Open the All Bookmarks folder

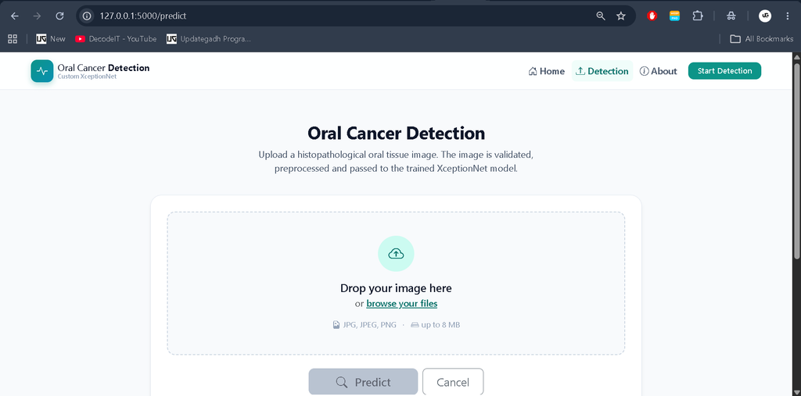coord(762,39)
